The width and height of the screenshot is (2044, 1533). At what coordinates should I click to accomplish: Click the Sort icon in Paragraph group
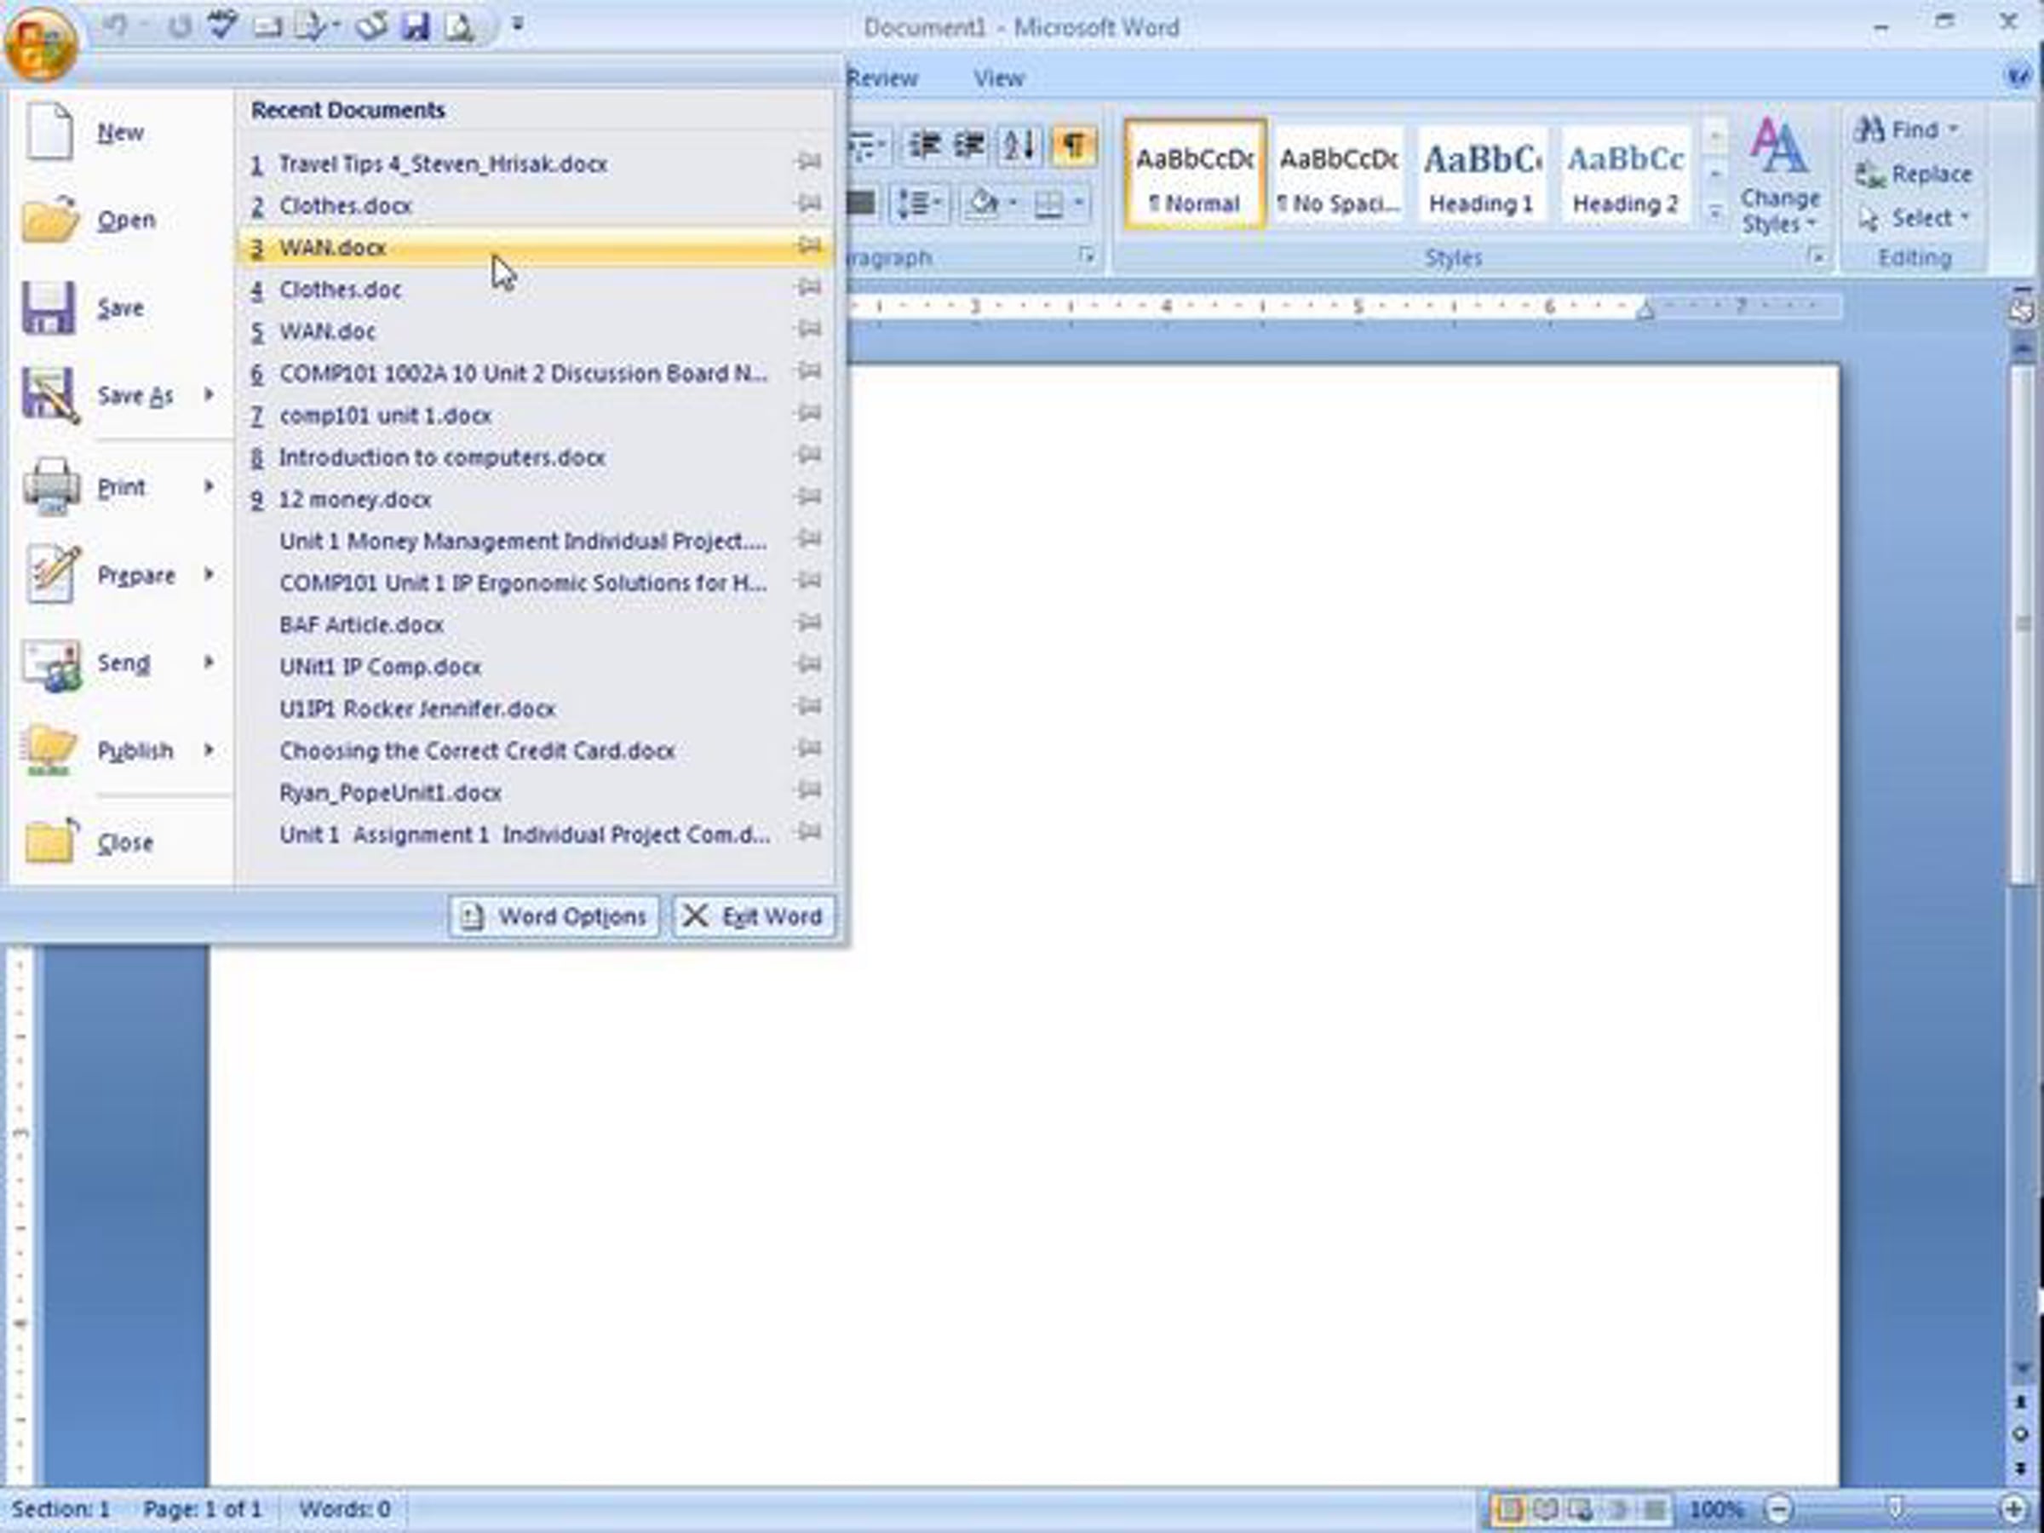[1021, 146]
